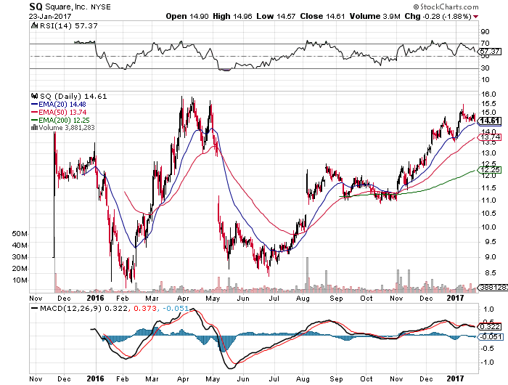
Task: Click the SQ (Daily) 14.61 legend
Action: point(73,96)
